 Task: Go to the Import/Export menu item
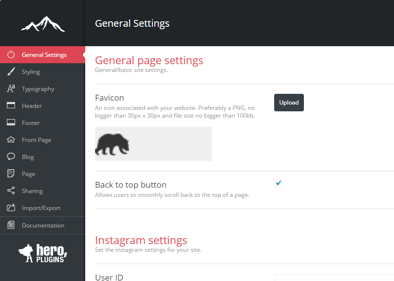(x=41, y=208)
